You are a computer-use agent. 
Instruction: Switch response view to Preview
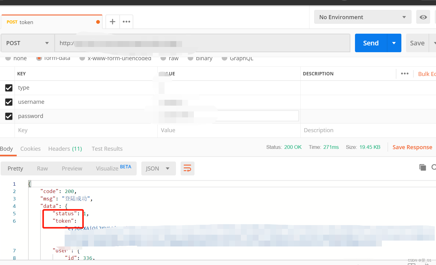72,168
